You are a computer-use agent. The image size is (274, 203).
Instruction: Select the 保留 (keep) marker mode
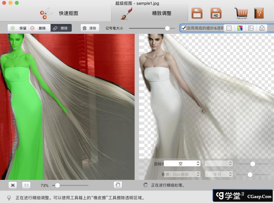coord(18,28)
